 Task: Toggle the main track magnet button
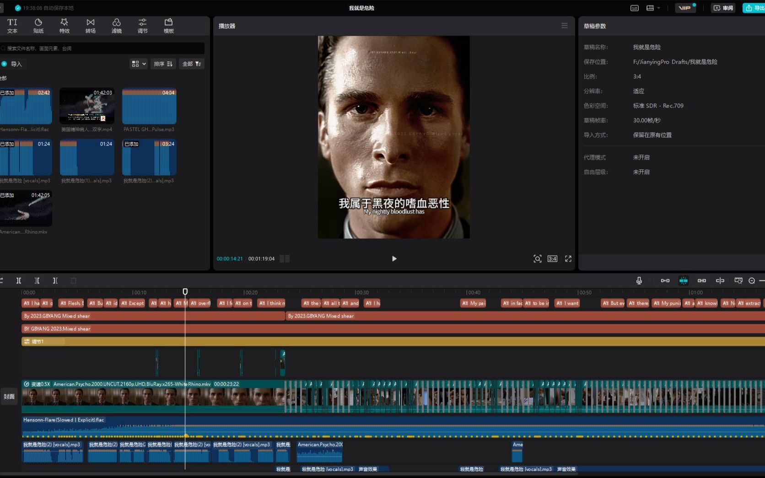point(665,280)
